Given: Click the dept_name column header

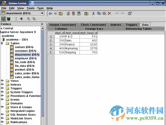Looking at the screenshot, I should point(72,33).
